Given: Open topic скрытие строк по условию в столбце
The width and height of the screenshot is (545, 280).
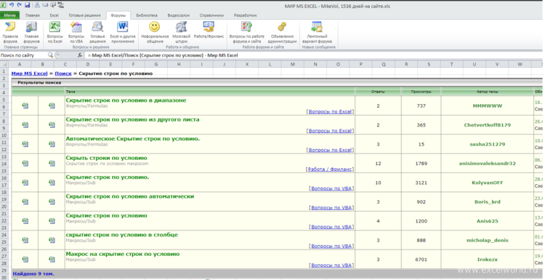Looking at the screenshot, I should (121, 235).
